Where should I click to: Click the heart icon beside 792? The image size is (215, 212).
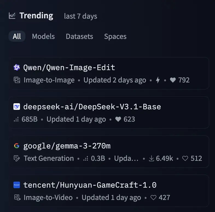point(173,80)
